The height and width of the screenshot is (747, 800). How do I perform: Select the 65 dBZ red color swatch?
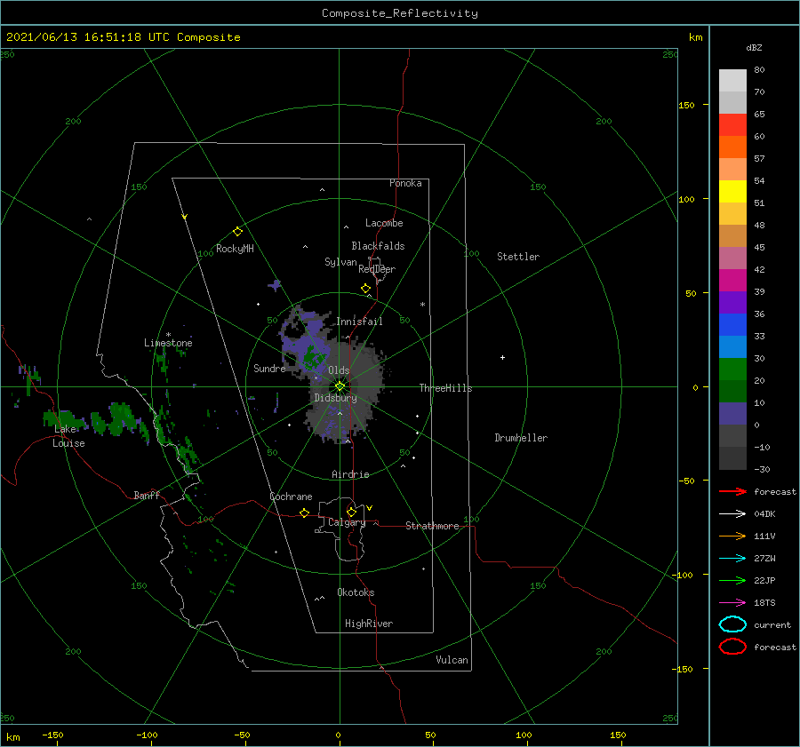[732, 124]
